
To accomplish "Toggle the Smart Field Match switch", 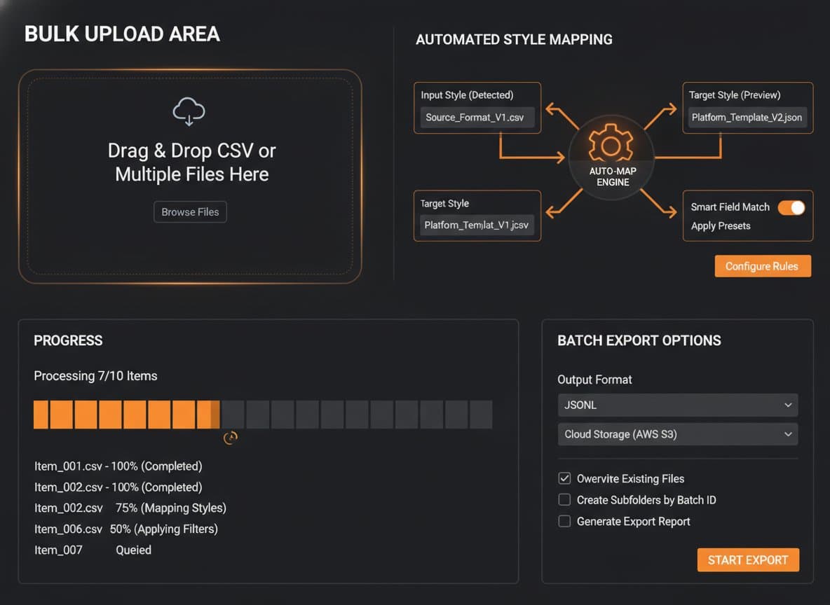I will tap(791, 207).
